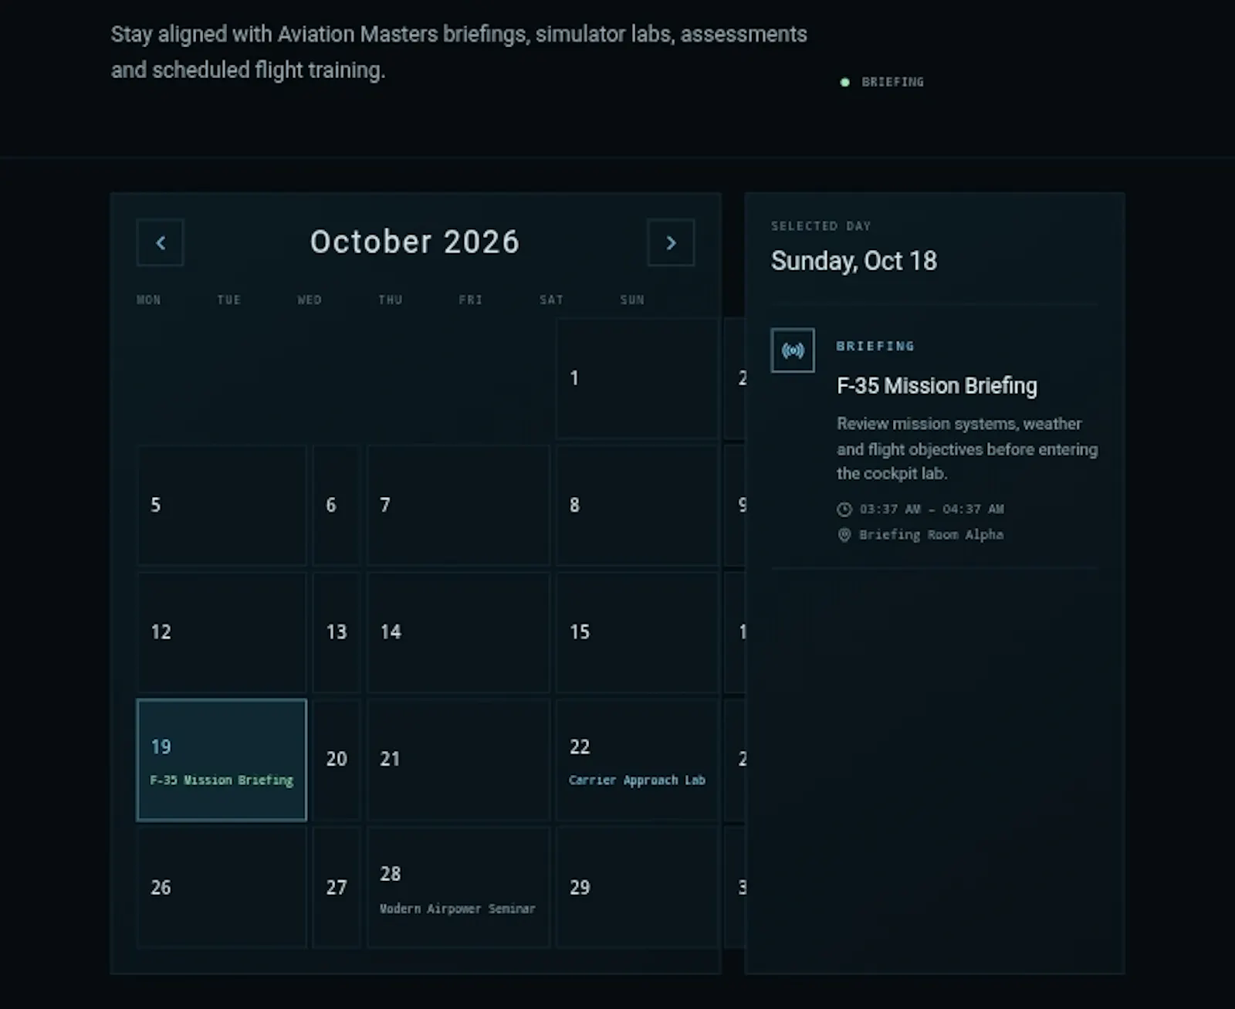The image size is (1235, 1009).
Task: Select day 1 in the calendar
Action: pos(638,378)
